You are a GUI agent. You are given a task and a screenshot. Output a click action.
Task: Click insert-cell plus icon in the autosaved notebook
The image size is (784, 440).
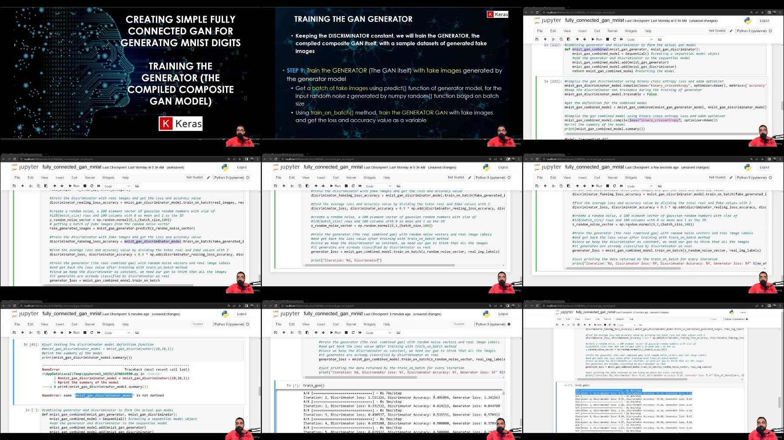click(x=23, y=186)
